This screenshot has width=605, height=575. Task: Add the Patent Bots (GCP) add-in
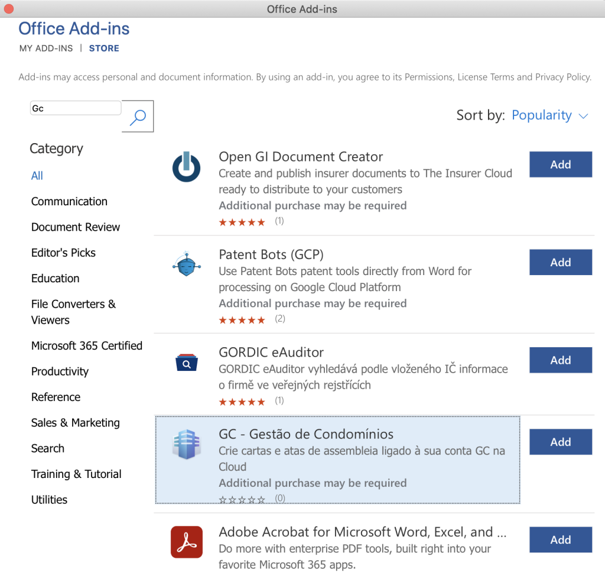(561, 262)
